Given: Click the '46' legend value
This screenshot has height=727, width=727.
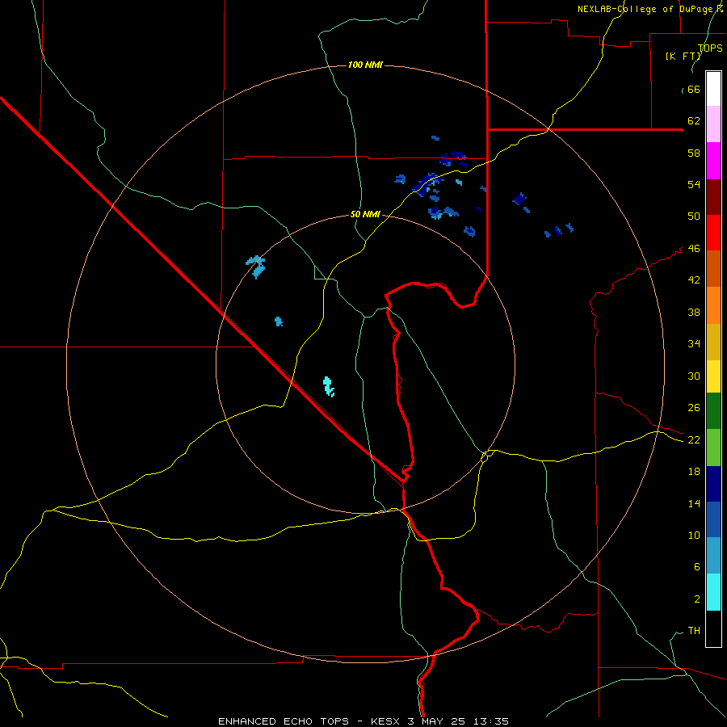Looking at the screenshot, I should click(x=694, y=248).
